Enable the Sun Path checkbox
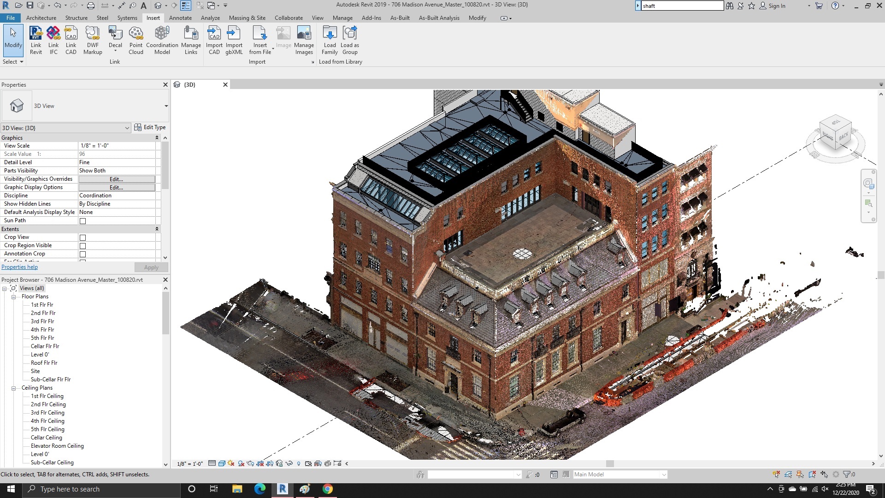Viewport: 885px width, 498px height. 83,221
